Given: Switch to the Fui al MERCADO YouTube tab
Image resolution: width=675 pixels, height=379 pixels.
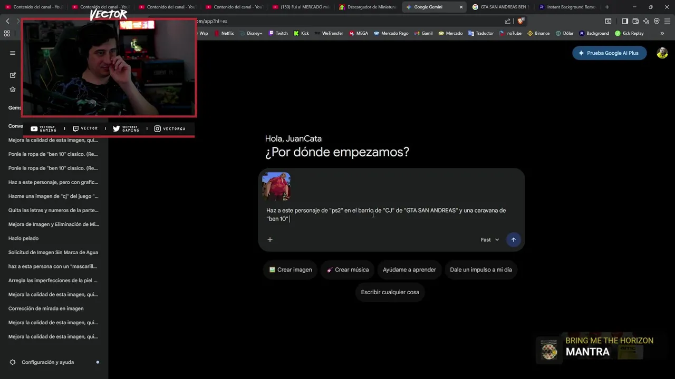Looking at the screenshot, I should coord(301,7).
